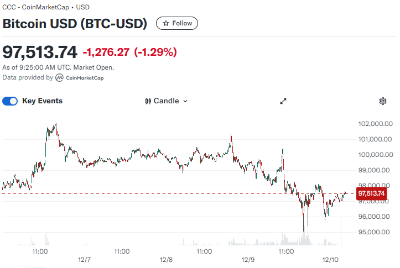Click the 95,000.00 price axis label
The width and height of the screenshot is (400, 268).
tap(374, 232)
